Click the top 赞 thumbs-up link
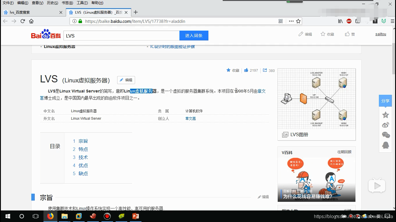 click(350, 34)
